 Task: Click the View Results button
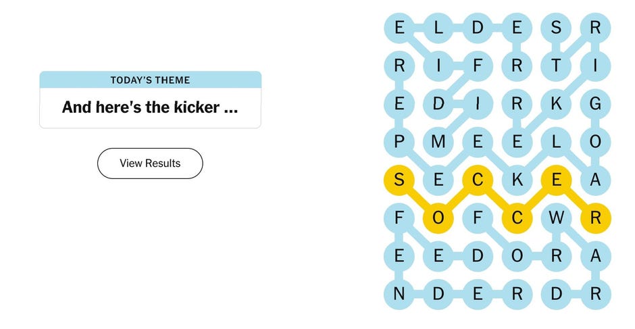[x=150, y=163]
